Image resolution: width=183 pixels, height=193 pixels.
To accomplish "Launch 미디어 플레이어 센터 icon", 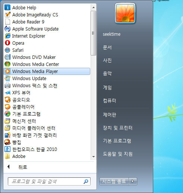I will (x=7, y=128).
